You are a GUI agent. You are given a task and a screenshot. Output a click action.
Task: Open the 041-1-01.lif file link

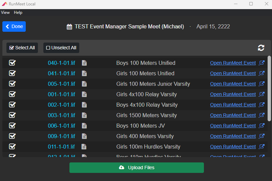pos(61,74)
